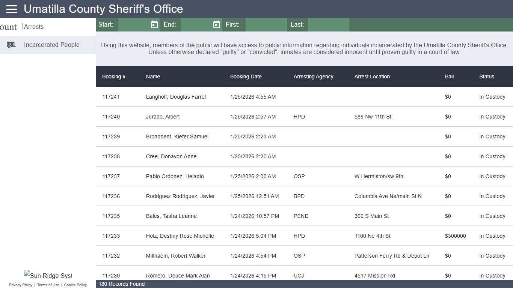The width and height of the screenshot is (513, 288).
Task: Open the Start date calendar picker
Action: point(154,24)
